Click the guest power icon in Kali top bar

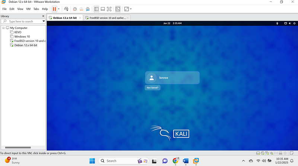click(x=294, y=23)
